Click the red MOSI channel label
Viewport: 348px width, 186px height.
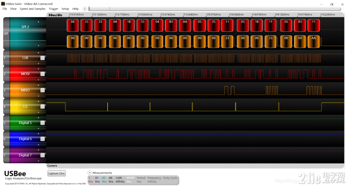[25, 74]
